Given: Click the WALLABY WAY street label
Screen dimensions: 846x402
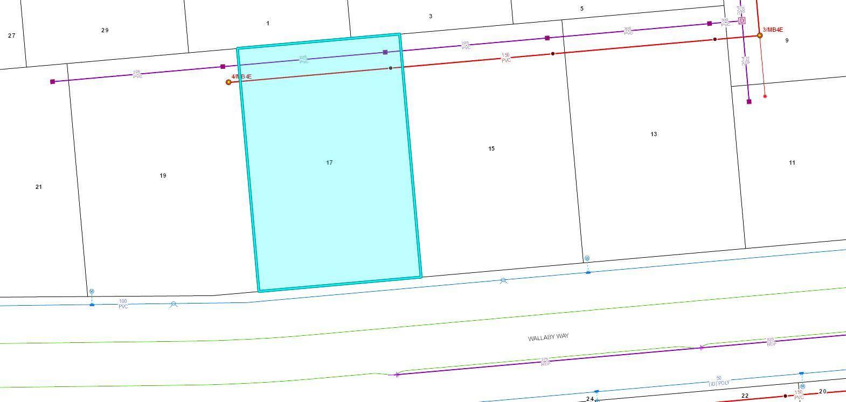Looking at the screenshot, I should tap(548, 337).
